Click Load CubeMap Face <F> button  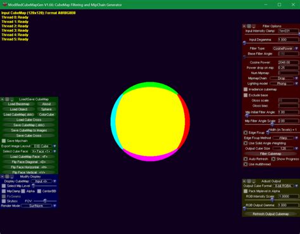(x=29, y=157)
